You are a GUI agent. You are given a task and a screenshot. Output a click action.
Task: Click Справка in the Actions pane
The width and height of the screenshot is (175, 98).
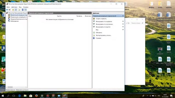98,38
